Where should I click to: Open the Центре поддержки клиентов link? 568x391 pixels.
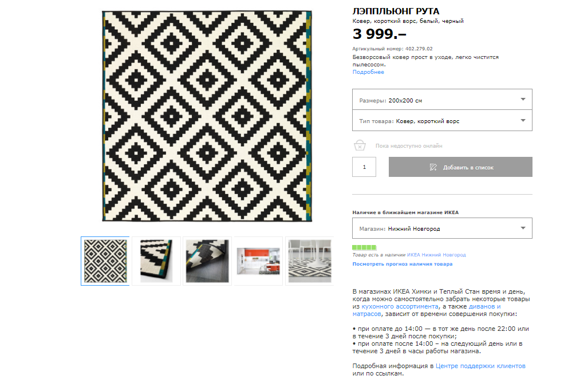tap(480, 366)
